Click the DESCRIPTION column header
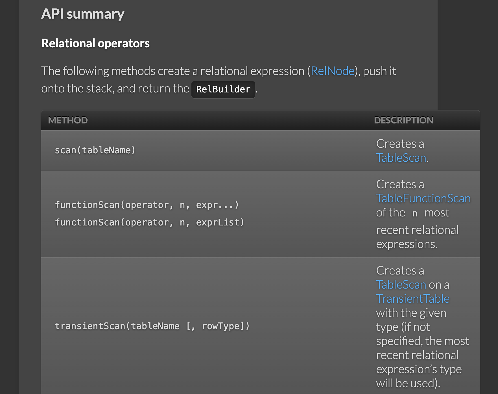498x394 pixels. point(403,120)
